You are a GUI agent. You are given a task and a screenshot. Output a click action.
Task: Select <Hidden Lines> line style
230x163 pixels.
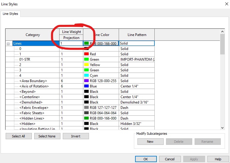coord(32,118)
